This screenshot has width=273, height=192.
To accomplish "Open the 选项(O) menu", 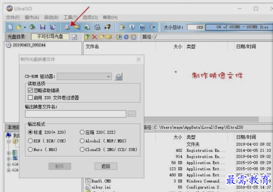I will (x=90, y=17).
